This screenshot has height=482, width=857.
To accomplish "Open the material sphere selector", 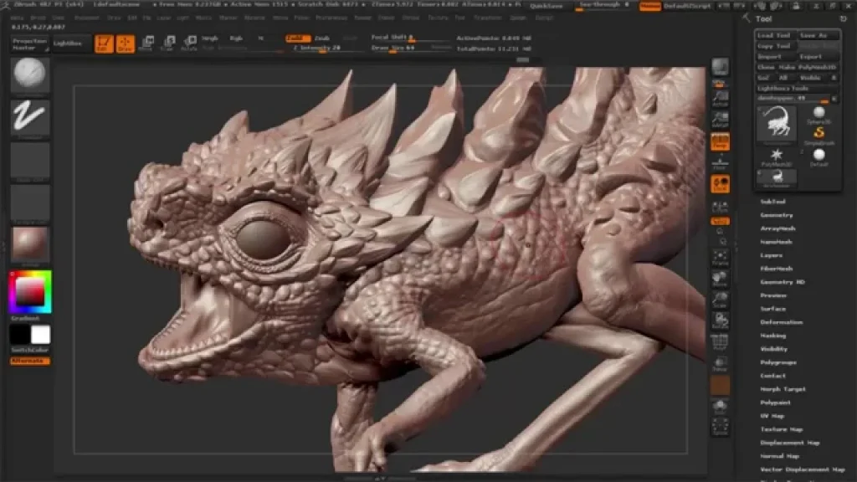I will (30, 244).
